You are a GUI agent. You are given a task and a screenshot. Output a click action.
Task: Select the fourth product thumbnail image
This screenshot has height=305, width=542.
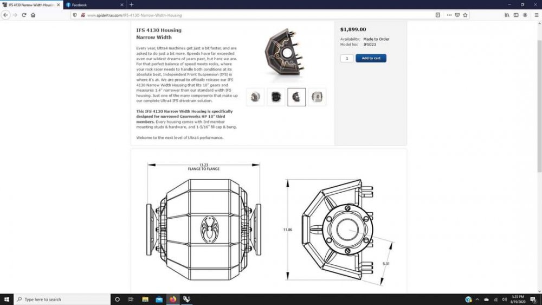click(x=317, y=97)
